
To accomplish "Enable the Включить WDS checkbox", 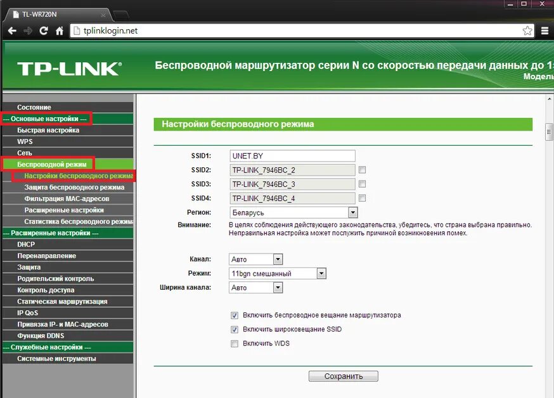I will [235, 343].
